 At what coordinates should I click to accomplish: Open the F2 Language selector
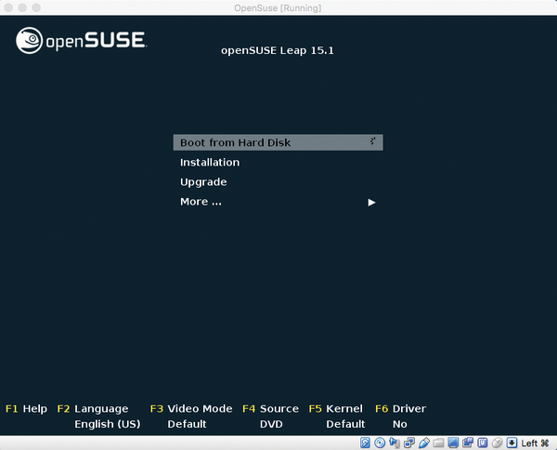click(x=93, y=409)
